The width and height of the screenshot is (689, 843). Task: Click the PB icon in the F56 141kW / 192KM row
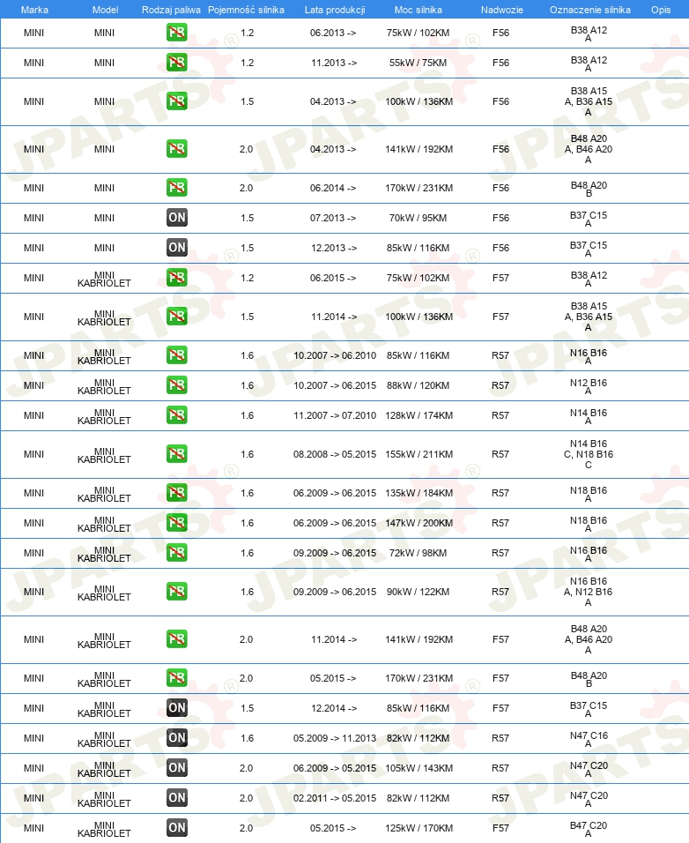(x=177, y=149)
